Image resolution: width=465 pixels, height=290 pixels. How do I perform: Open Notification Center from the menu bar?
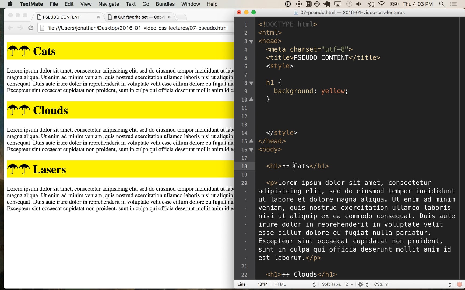(x=453, y=4)
